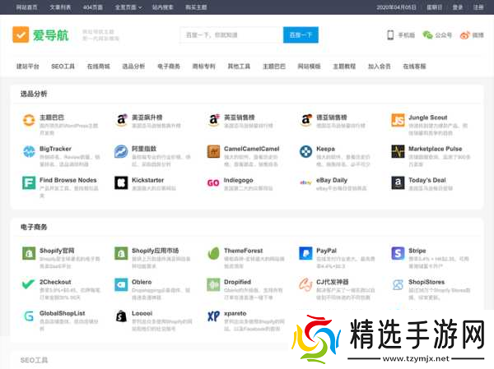This screenshot has width=494, height=369.
Task: Click the blue 百度一下 search button
Action: pos(301,35)
